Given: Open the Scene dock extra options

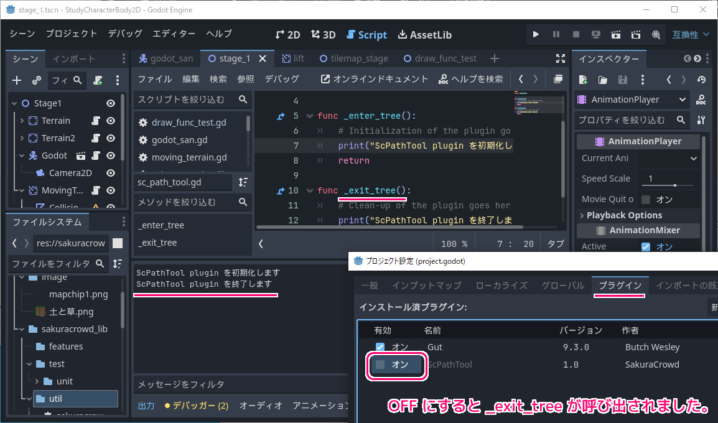Looking at the screenshot, I should coord(118,80).
